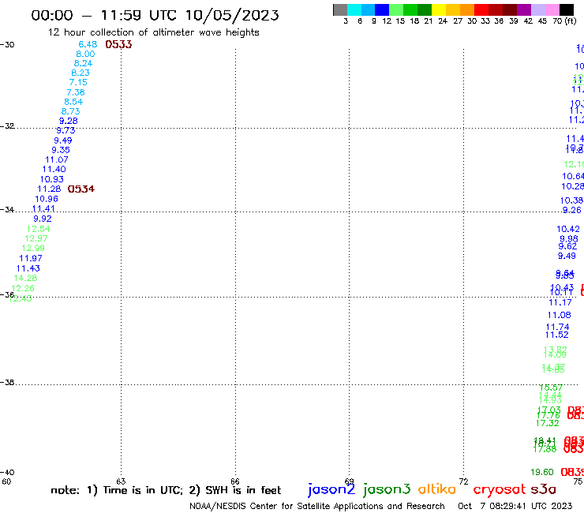Select the wave height value 7.15

(x=78, y=82)
